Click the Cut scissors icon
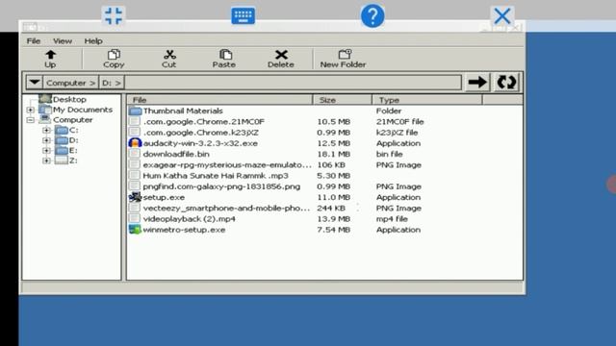Image resolution: width=616 pixels, height=346 pixels. point(169,54)
